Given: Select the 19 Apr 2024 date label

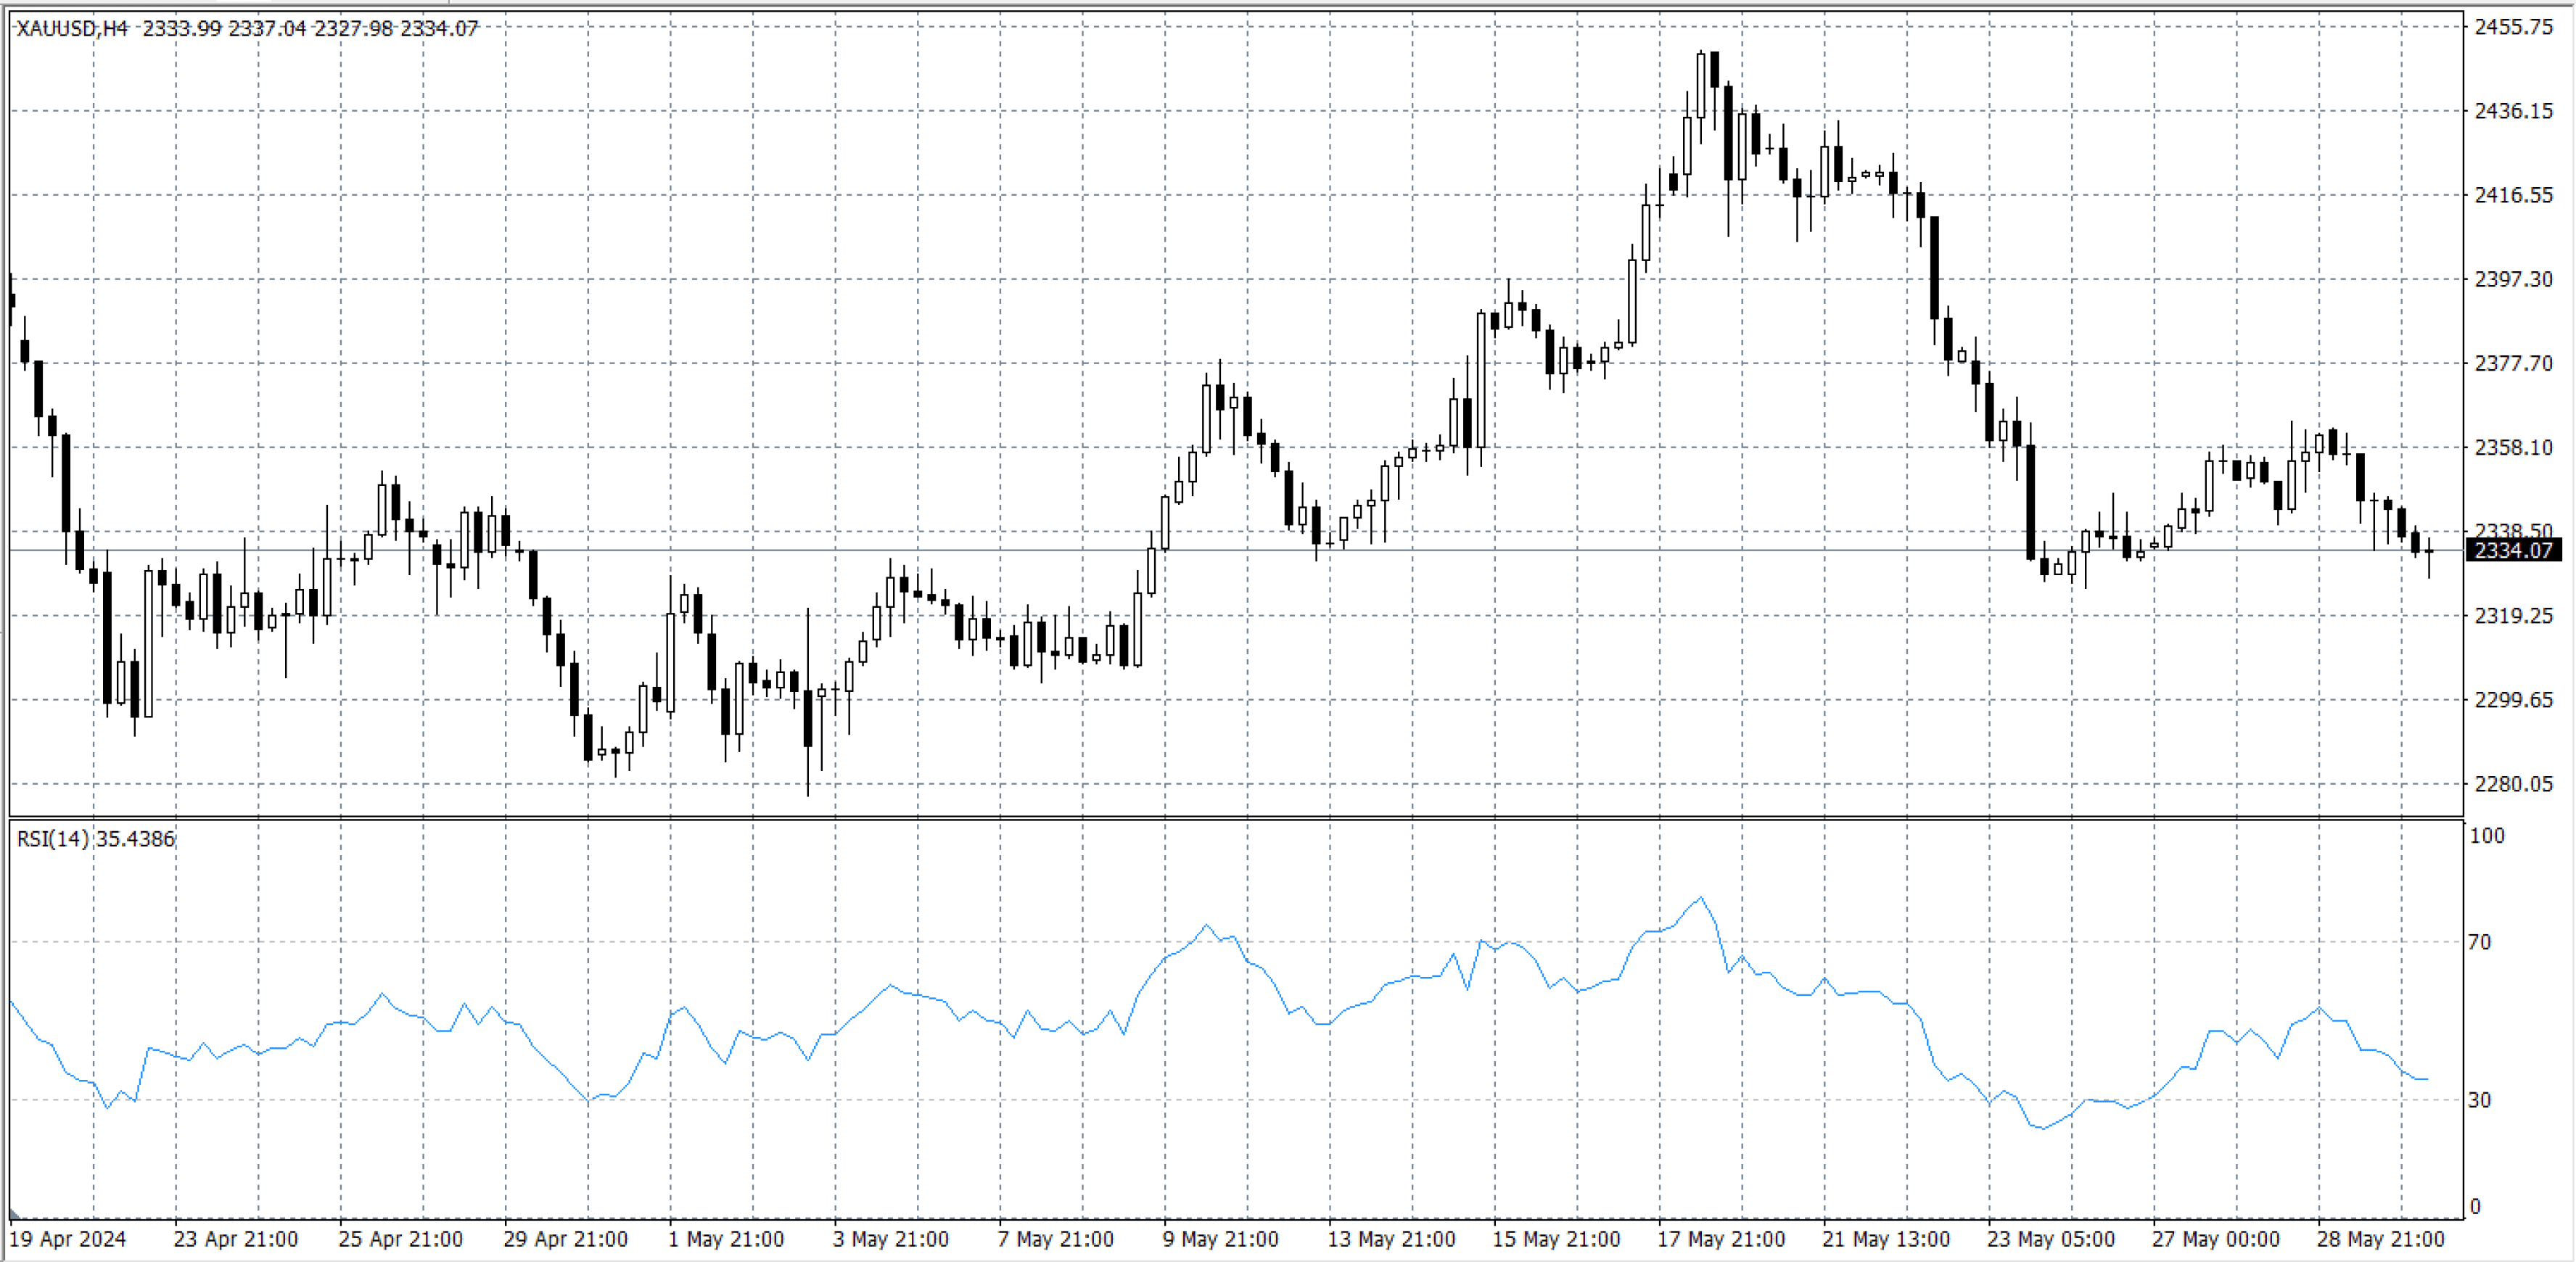Looking at the screenshot, I should click(67, 1239).
